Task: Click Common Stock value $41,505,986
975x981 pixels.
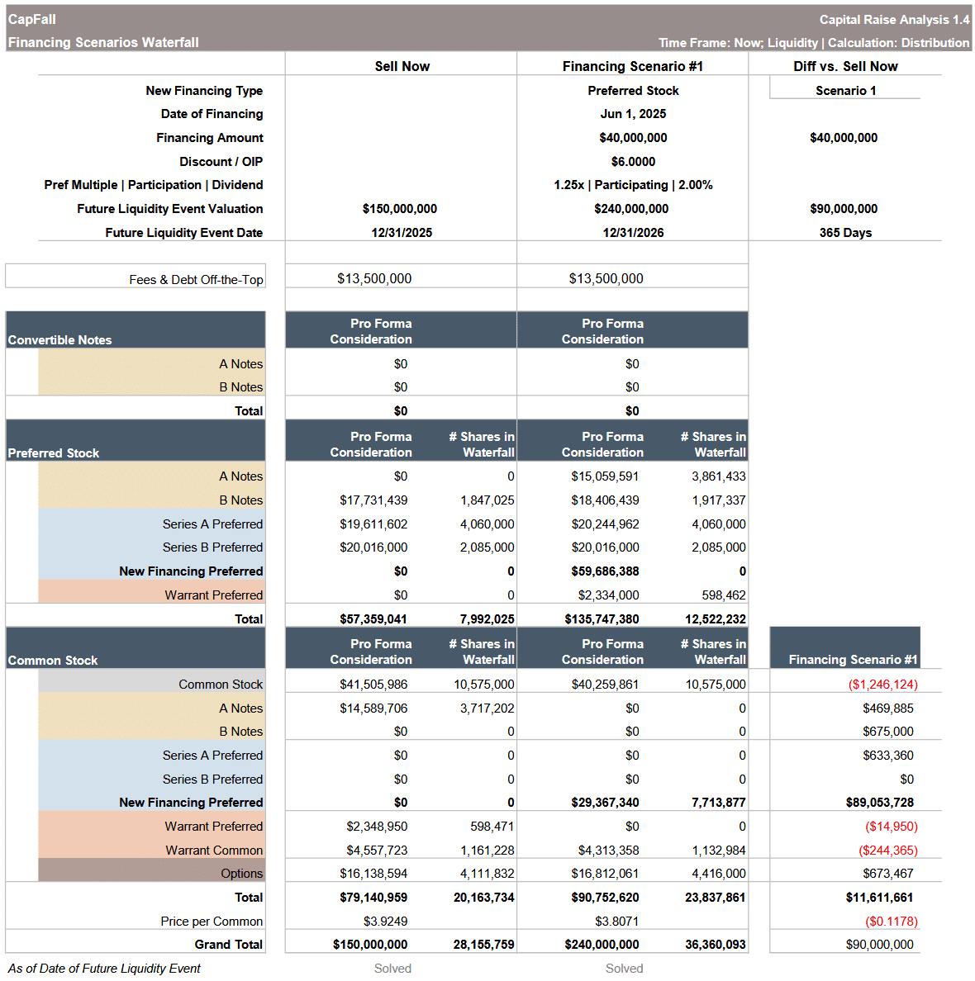Action: [373, 685]
